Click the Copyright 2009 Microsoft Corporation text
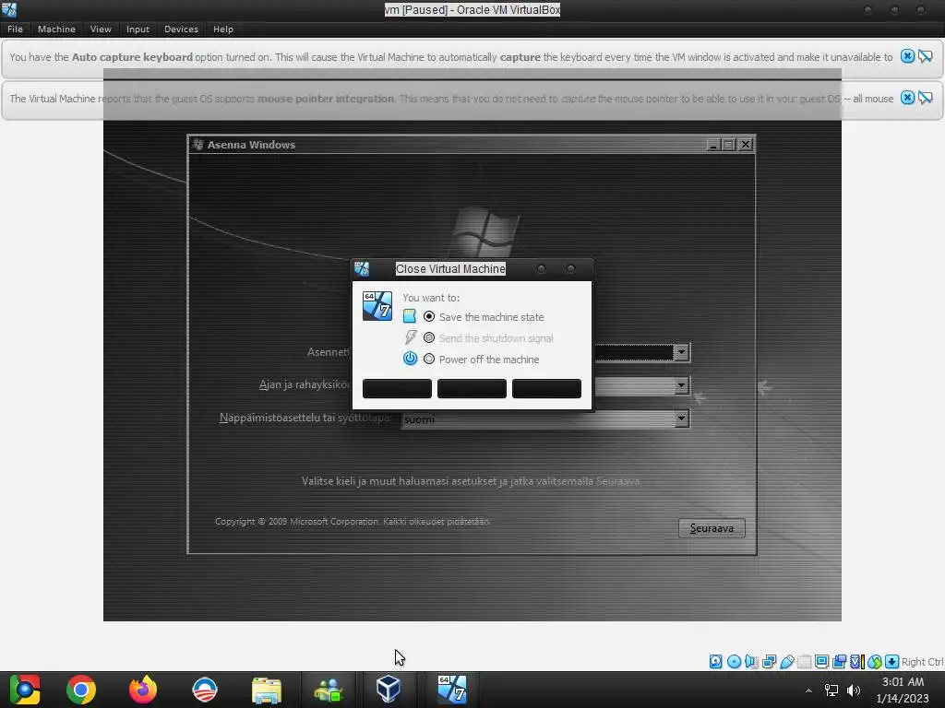945x708 pixels. [353, 522]
